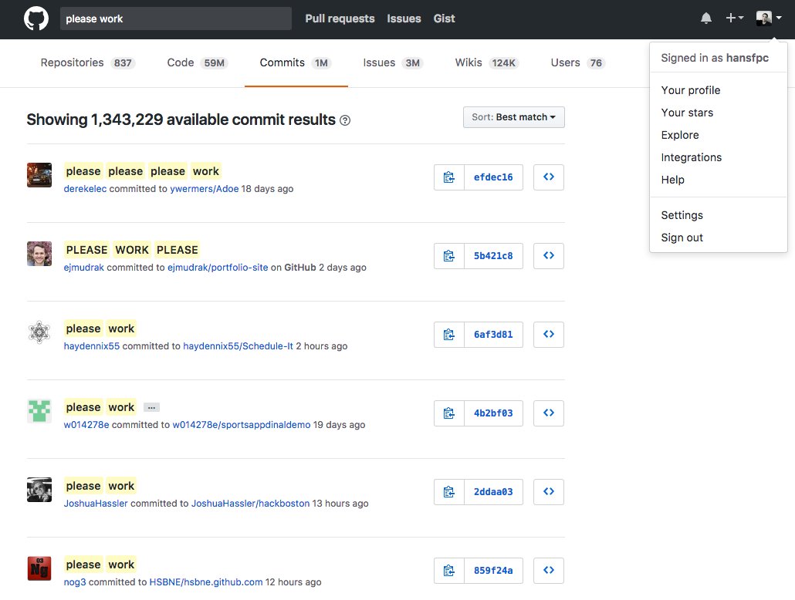Open commit hash 5b421c8
Screen dimensions: 795x600
(493, 256)
